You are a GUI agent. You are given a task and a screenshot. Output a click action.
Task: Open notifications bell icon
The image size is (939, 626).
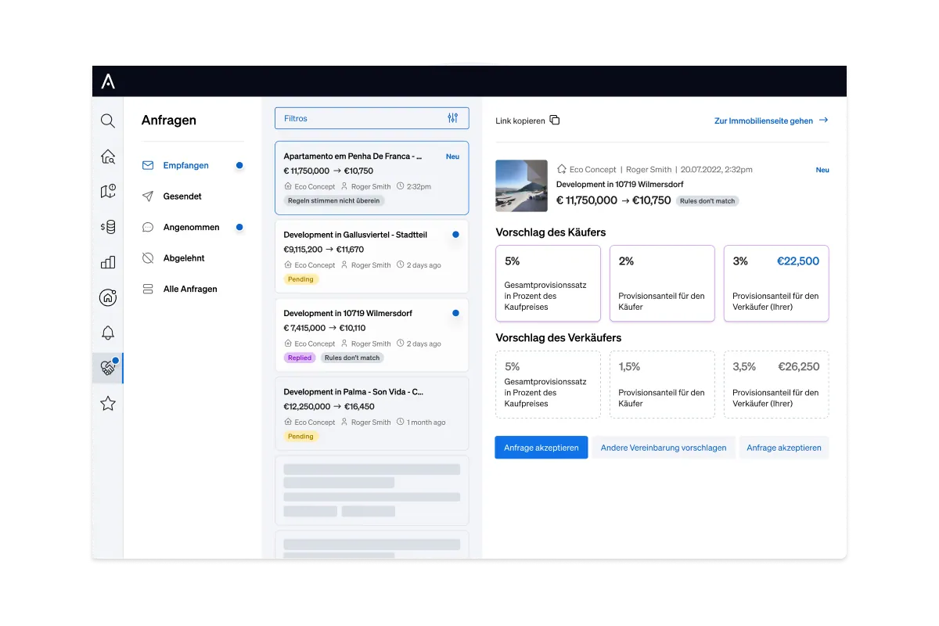point(108,333)
